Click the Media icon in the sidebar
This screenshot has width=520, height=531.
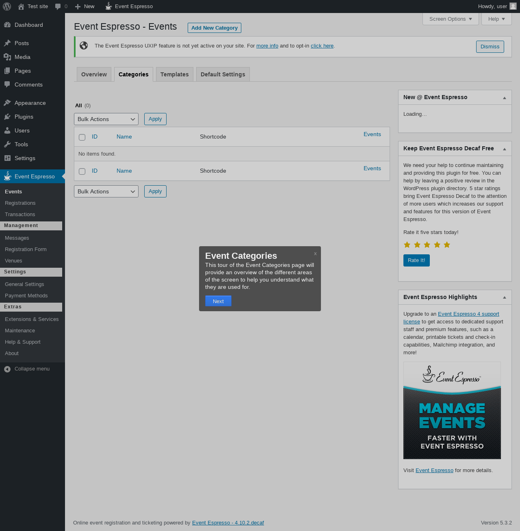(x=7, y=57)
